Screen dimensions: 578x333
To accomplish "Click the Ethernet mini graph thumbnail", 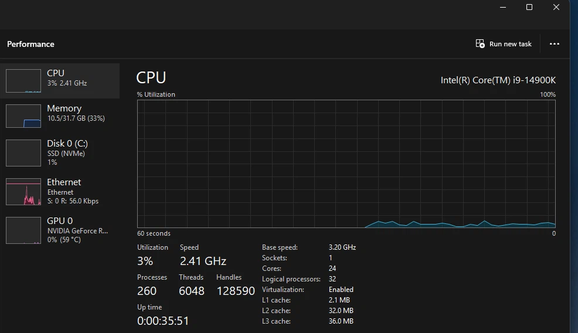I will (23, 191).
